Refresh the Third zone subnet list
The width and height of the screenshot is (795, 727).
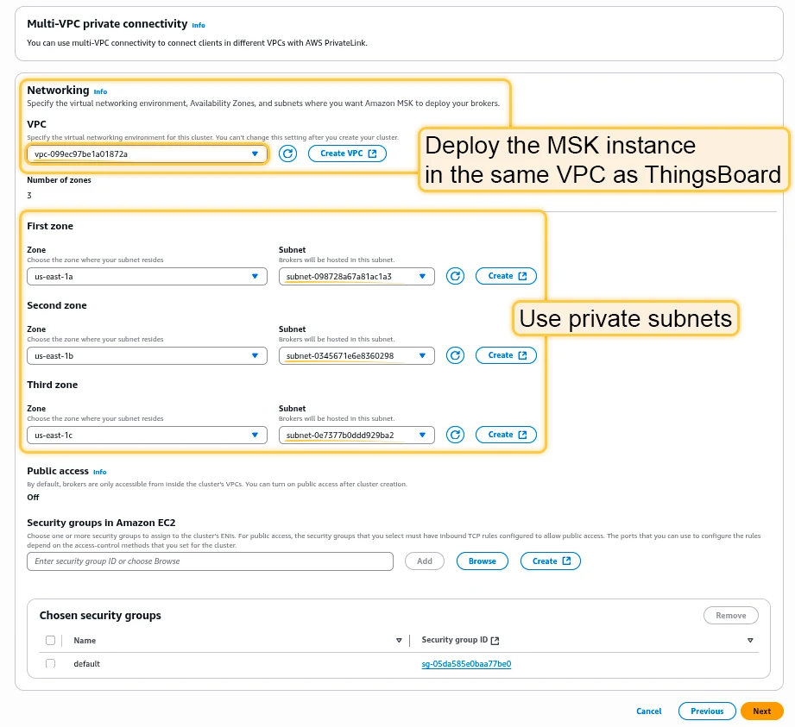[x=455, y=435]
